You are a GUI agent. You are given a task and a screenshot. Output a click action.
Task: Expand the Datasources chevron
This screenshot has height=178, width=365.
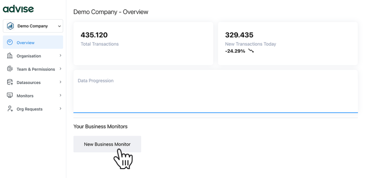(x=60, y=82)
